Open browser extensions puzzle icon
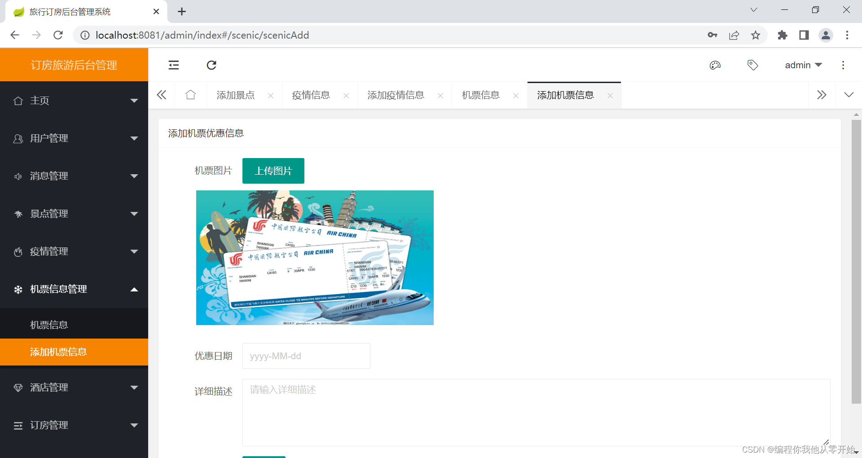 point(783,35)
